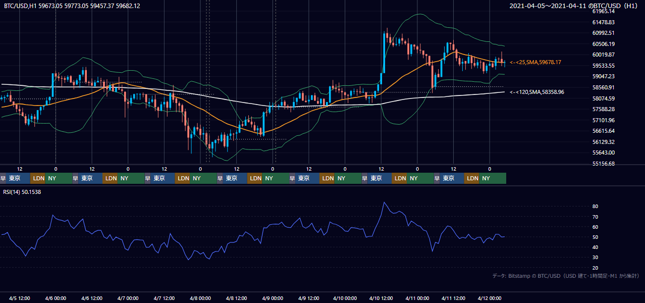Click price axis value 60019.87
The image size is (645, 303).
click(x=603, y=55)
